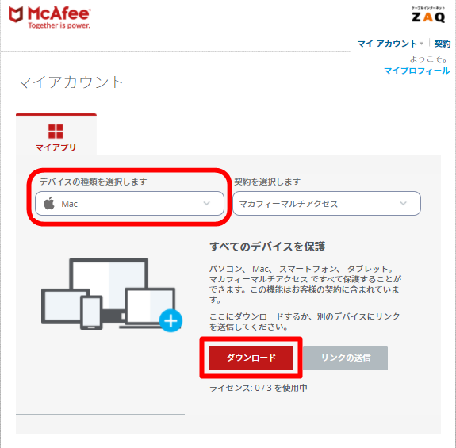Click the red grid マイアプリ icon
The width and height of the screenshot is (456, 448).
[x=56, y=132]
